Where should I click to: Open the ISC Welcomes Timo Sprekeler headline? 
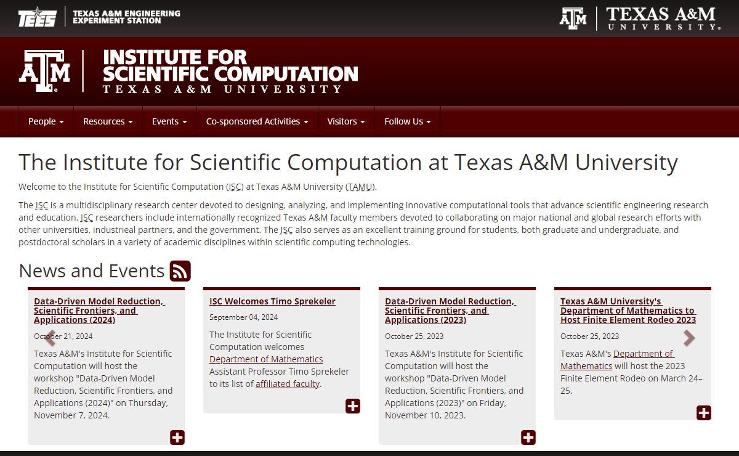click(272, 301)
